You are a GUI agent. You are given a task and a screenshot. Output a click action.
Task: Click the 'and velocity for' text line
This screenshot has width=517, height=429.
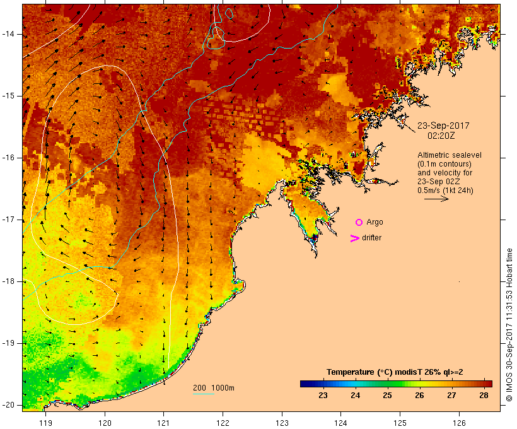(444, 173)
